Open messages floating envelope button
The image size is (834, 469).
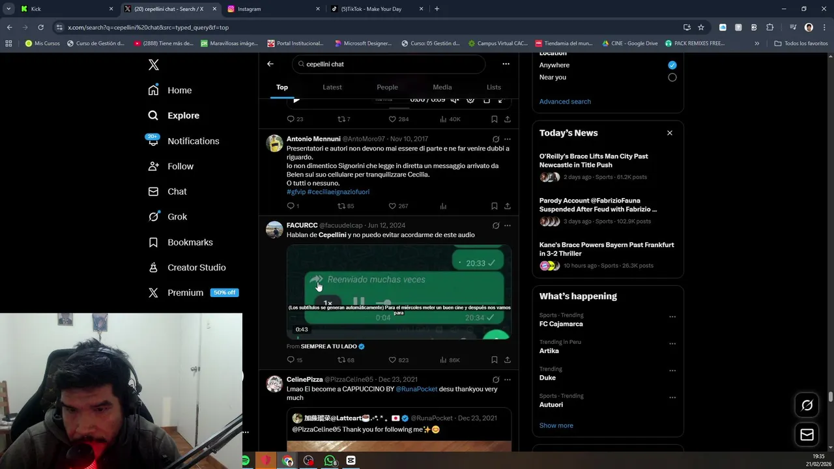tap(807, 435)
